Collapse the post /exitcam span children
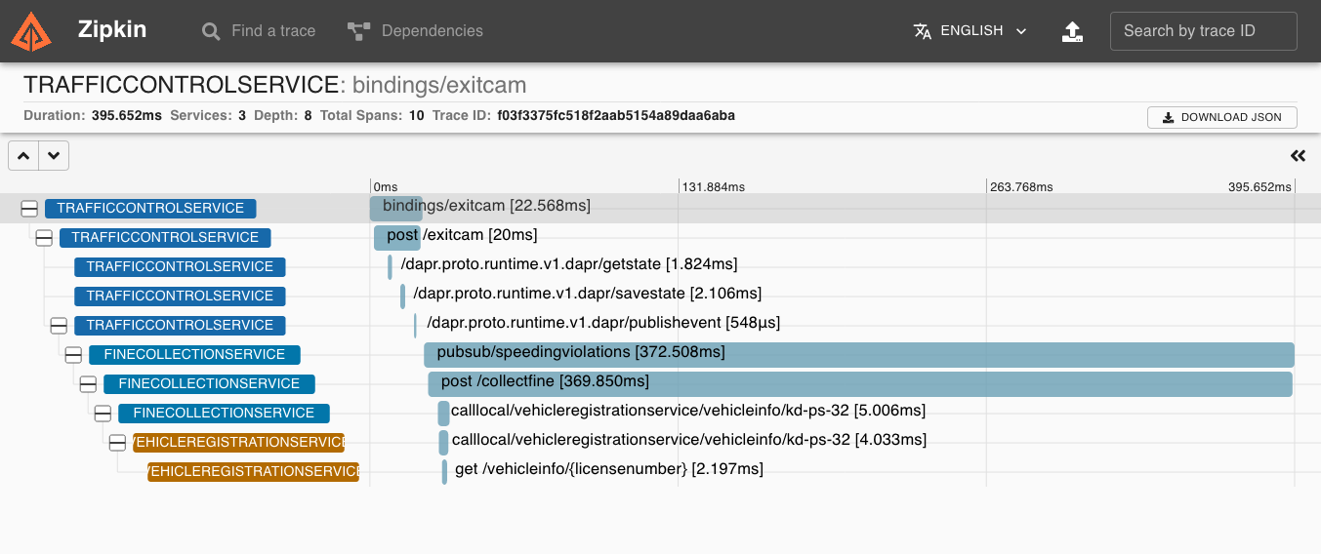The image size is (1321, 554). (x=44, y=238)
